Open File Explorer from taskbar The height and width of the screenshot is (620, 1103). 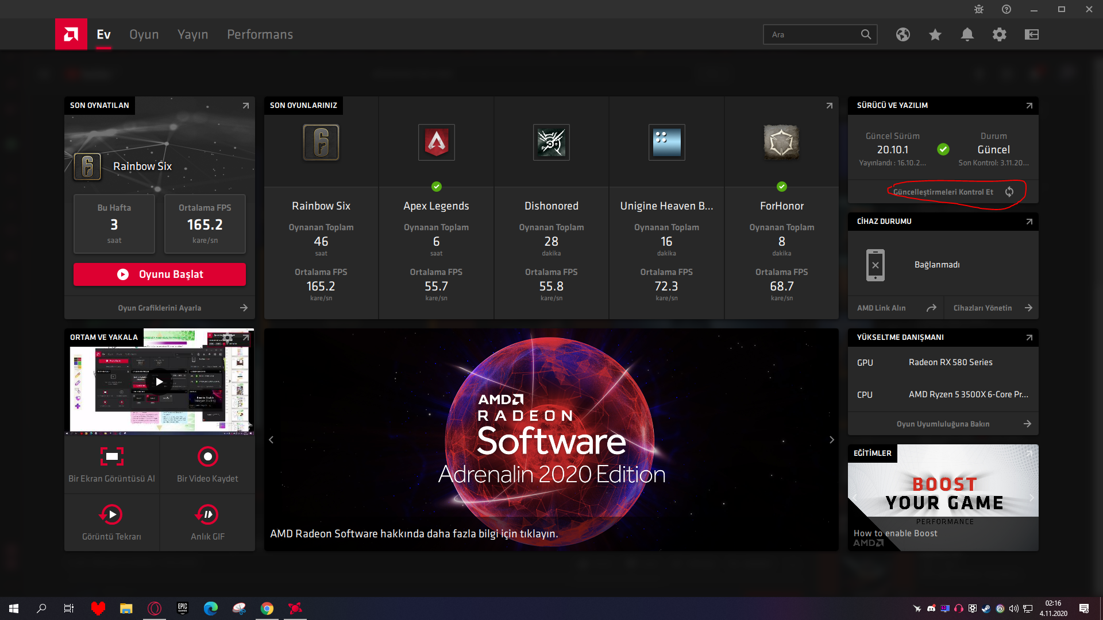pos(126,608)
